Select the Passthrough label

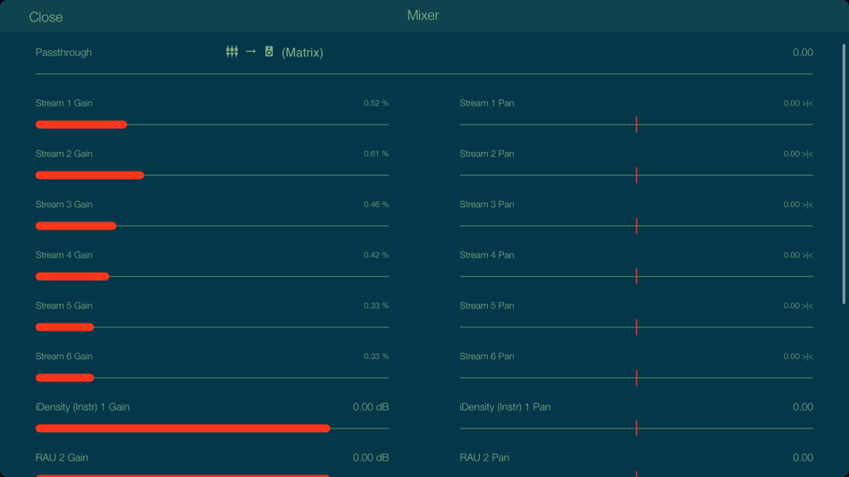pyautogui.click(x=63, y=53)
